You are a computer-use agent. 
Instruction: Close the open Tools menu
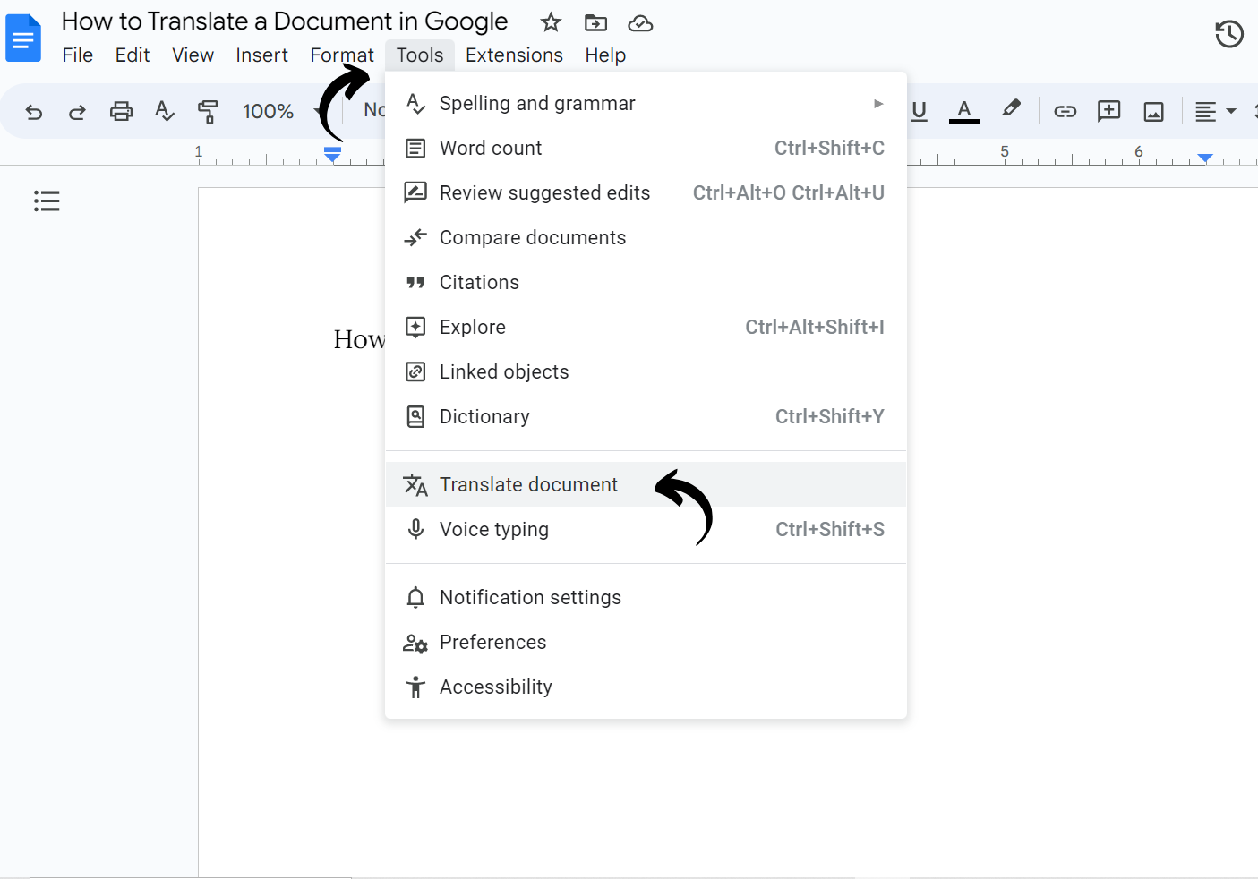pyautogui.click(x=420, y=55)
